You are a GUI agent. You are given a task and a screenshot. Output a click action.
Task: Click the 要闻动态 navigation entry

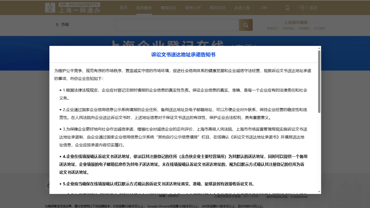(x=168, y=7)
